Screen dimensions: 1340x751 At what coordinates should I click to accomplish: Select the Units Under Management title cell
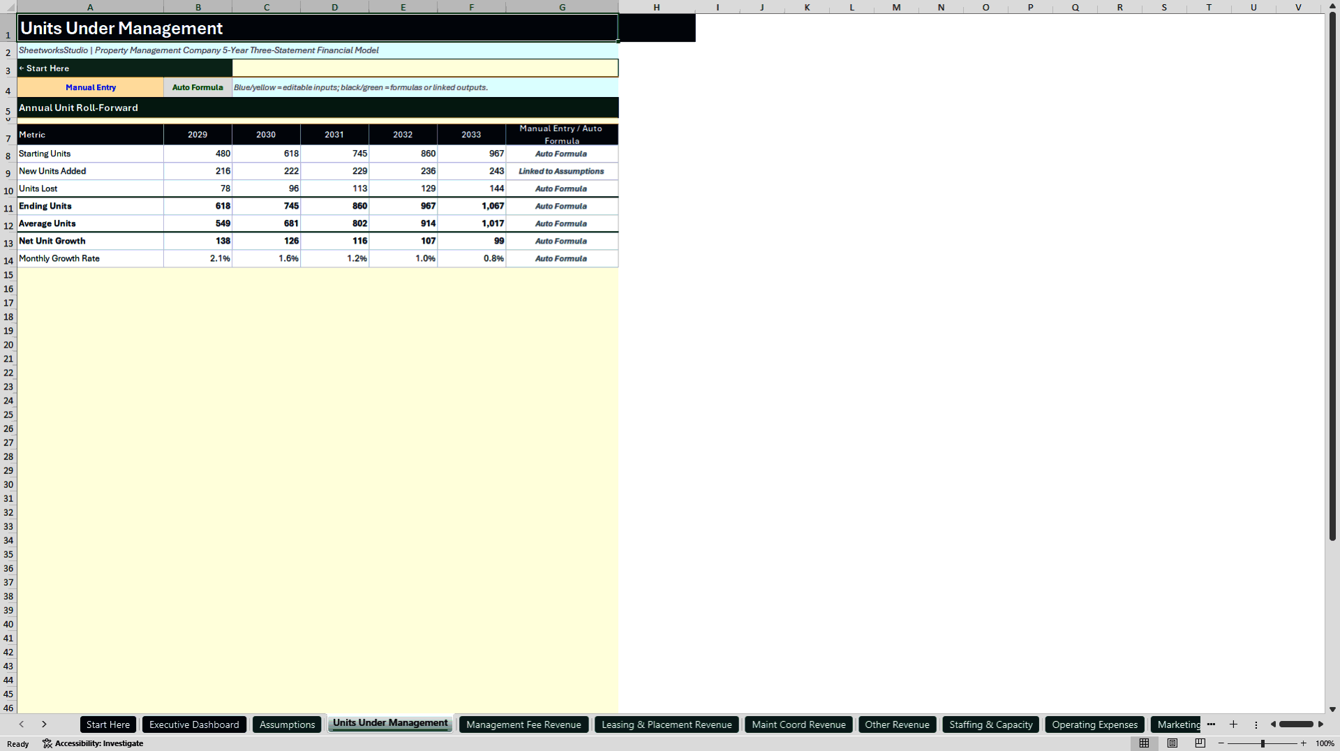(318, 28)
